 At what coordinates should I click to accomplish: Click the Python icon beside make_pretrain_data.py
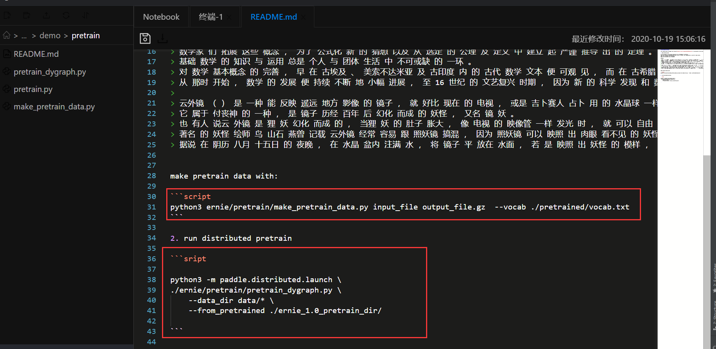[7, 107]
